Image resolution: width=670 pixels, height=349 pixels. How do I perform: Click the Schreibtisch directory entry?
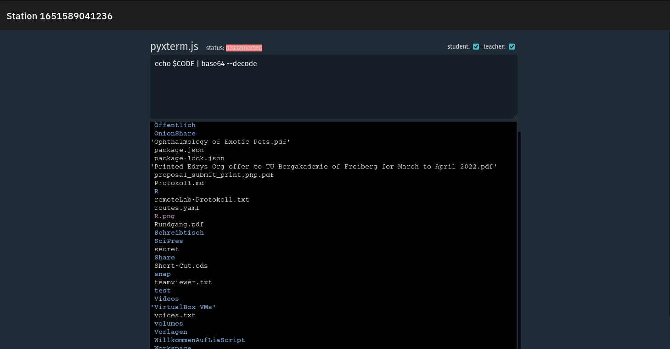pyautogui.click(x=179, y=233)
